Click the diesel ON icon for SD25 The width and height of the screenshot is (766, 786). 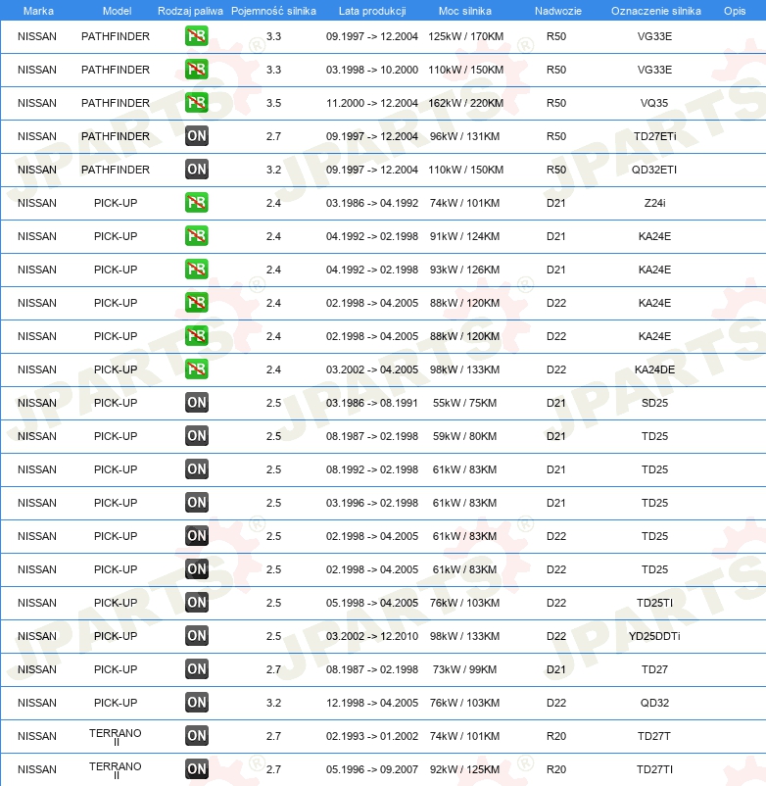coord(196,403)
